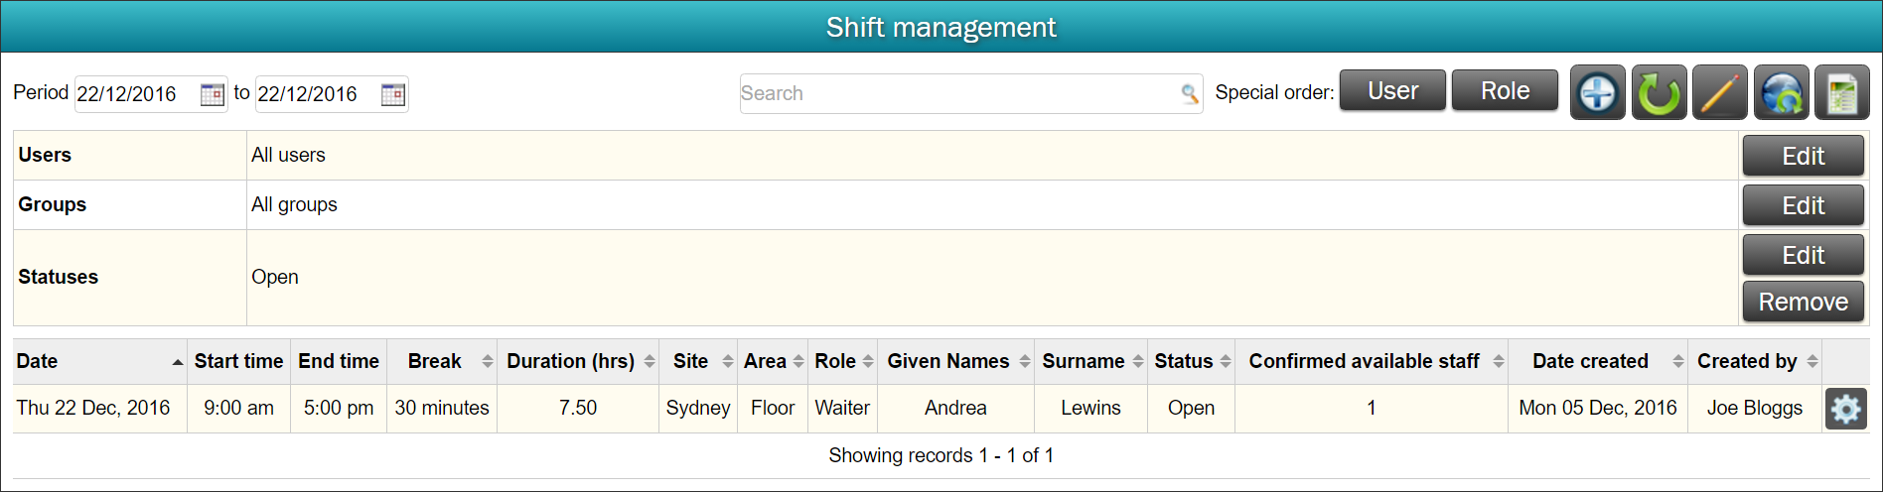
Task: Click the orange pencil edit icon
Action: (x=1720, y=93)
